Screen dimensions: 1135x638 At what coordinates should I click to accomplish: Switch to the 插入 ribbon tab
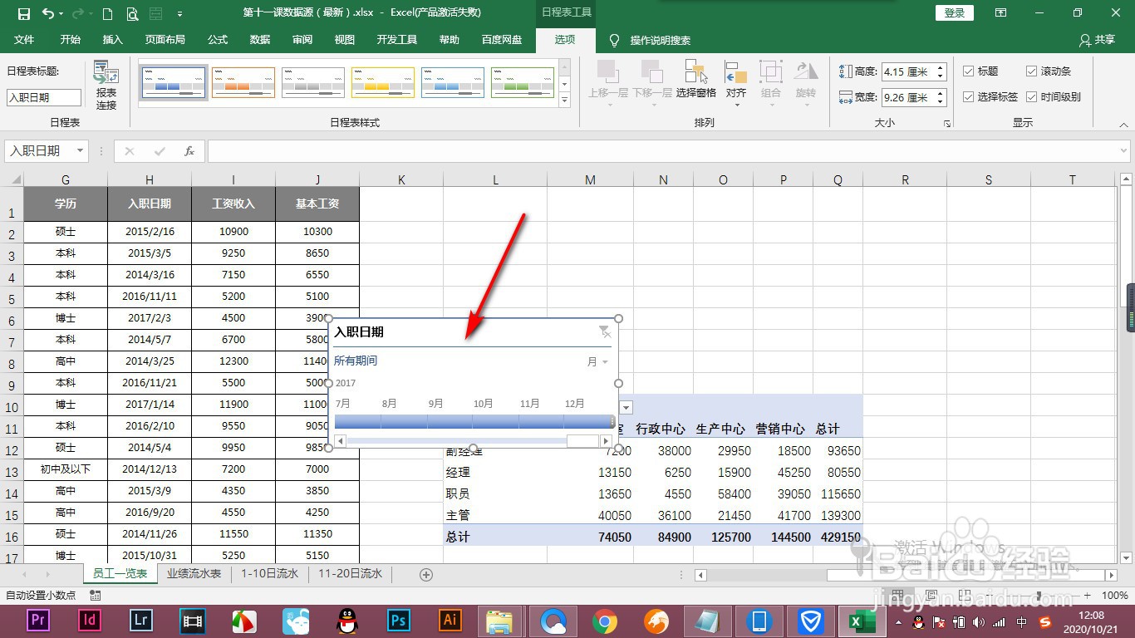(x=112, y=40)
